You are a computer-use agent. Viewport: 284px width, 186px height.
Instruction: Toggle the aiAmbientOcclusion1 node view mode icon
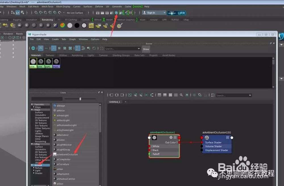175,138
